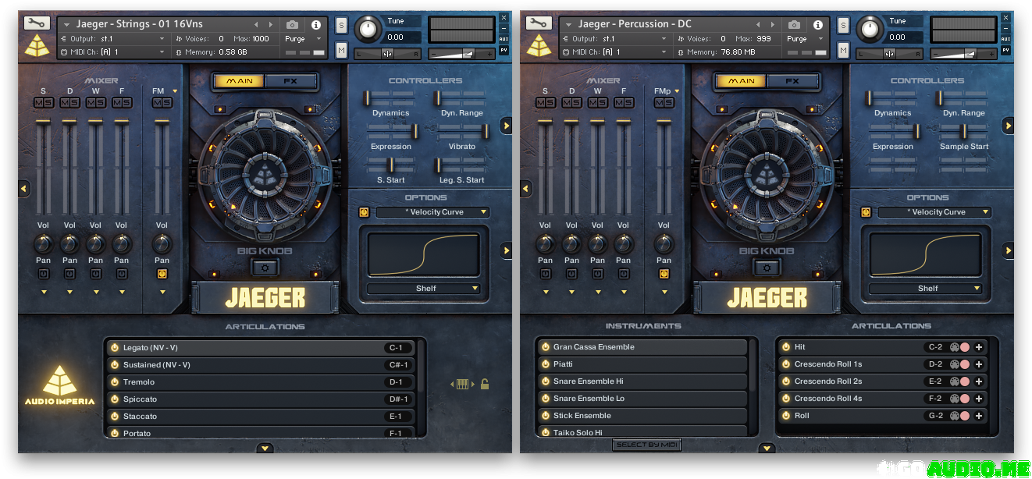Image resolution: width=1032 pixels, height=479 pixels.
Task: Toggle power for Staccato articulation
Action: point(114,417)
